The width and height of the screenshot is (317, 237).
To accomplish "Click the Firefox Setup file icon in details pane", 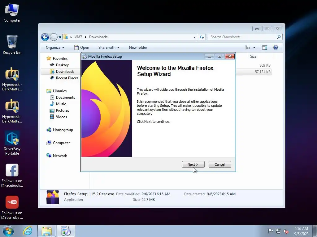I will tap(53, 197).
